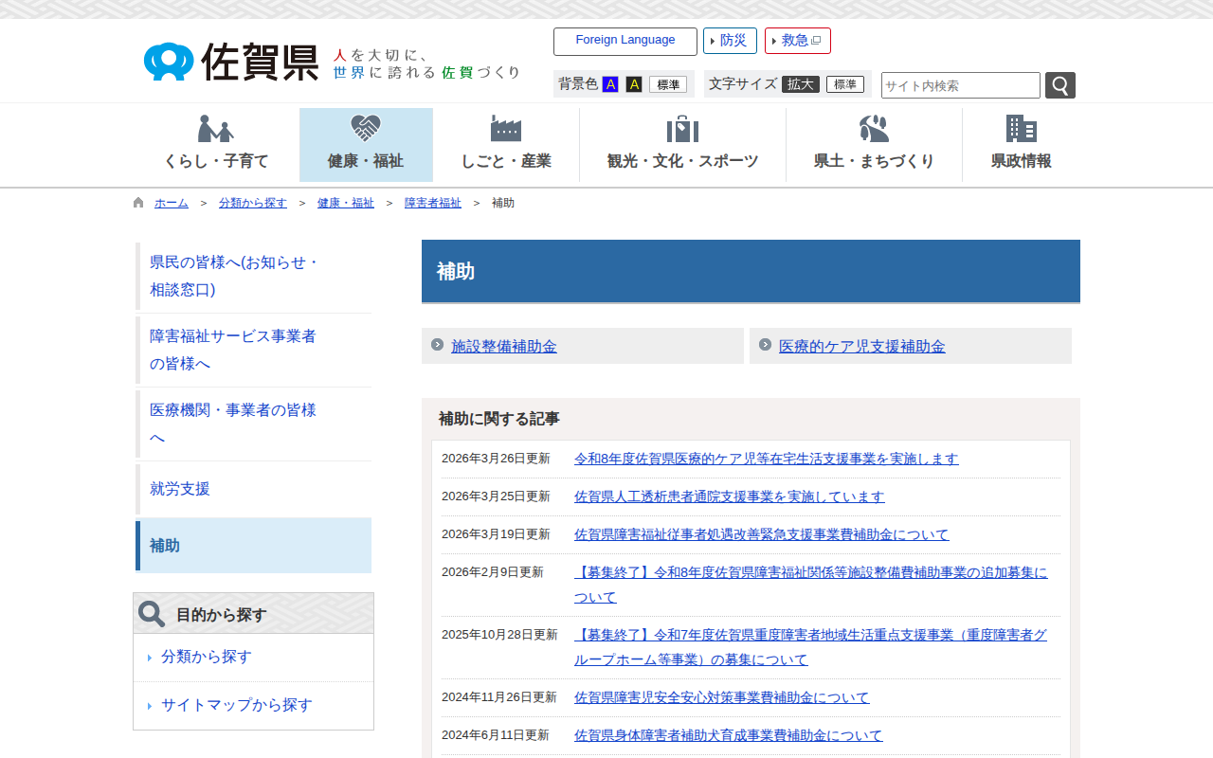The height and width of the screenshot is (758, 1213).
Task: Open しごと・産業 menu tab
Action: (506, 145)
